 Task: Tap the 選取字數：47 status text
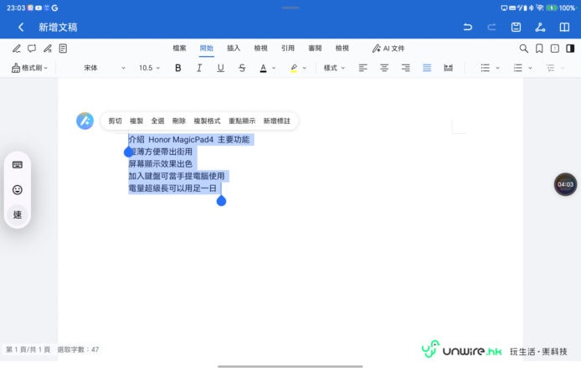(x=78, y=349)
